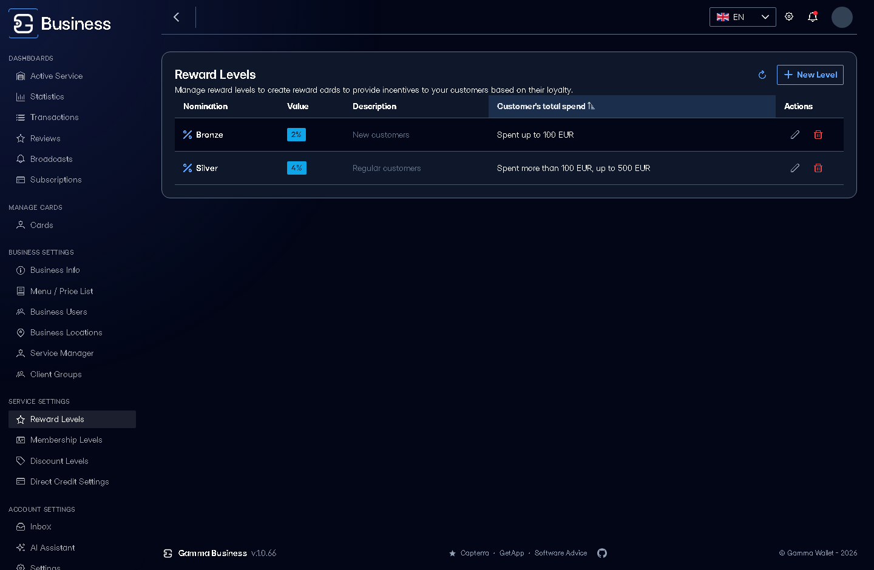874x570 pixels.
Task: Click New Level button
Action: [810, 75]
